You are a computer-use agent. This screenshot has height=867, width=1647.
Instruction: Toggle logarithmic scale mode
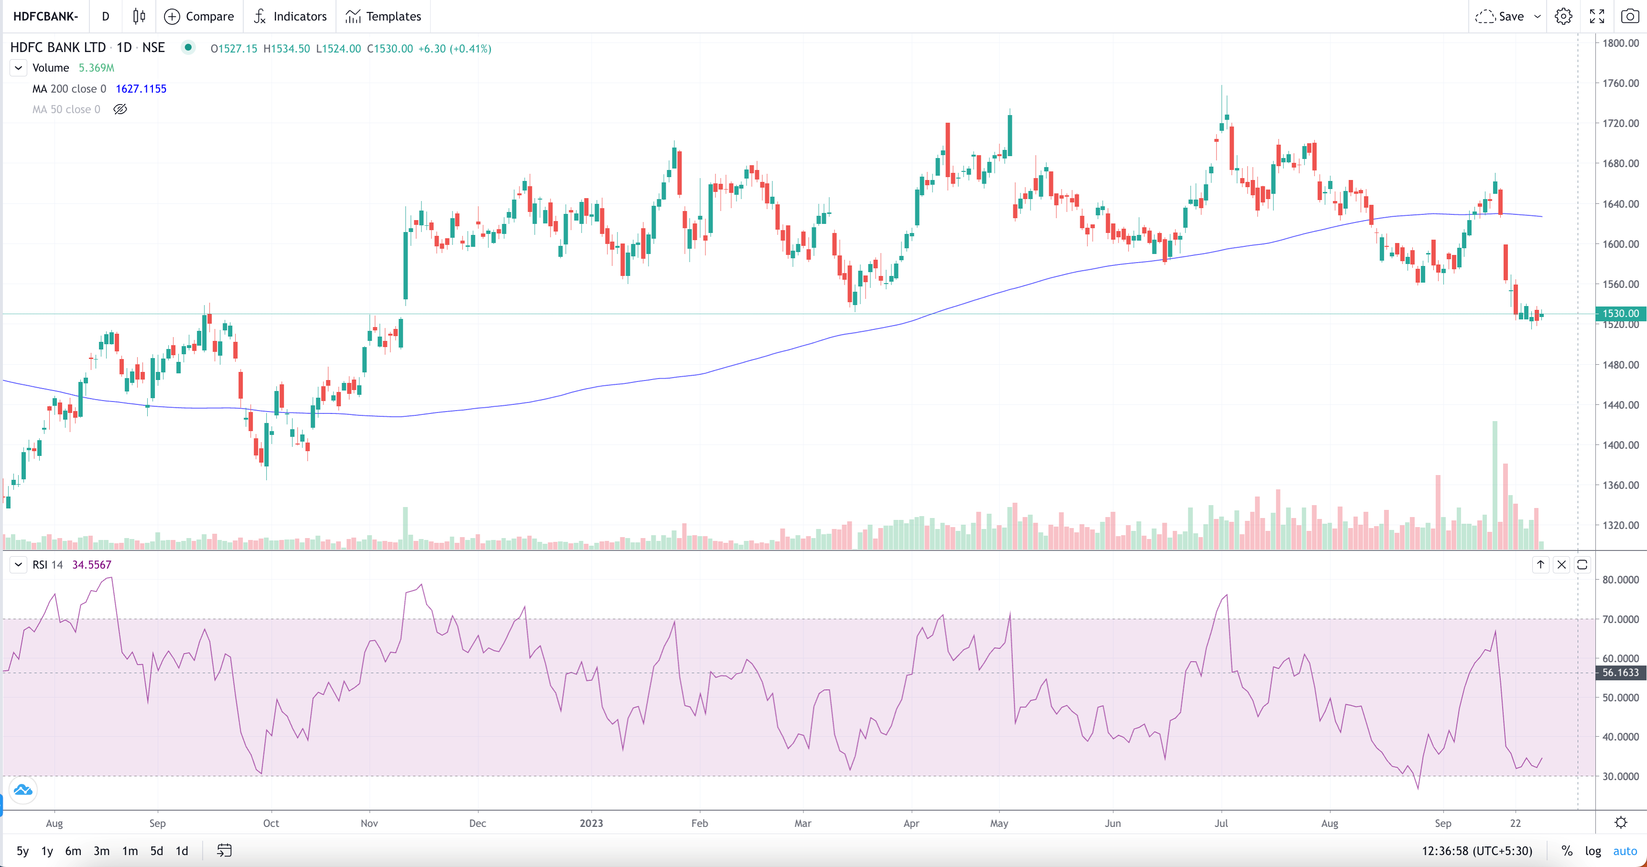1593,850
